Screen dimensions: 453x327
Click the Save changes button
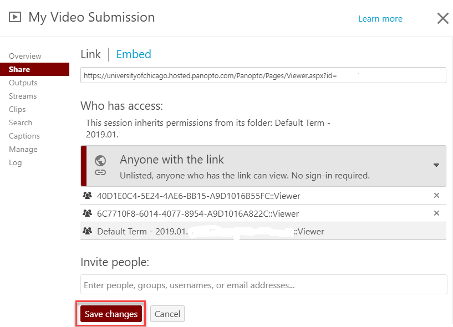click(x=111, y=314)
